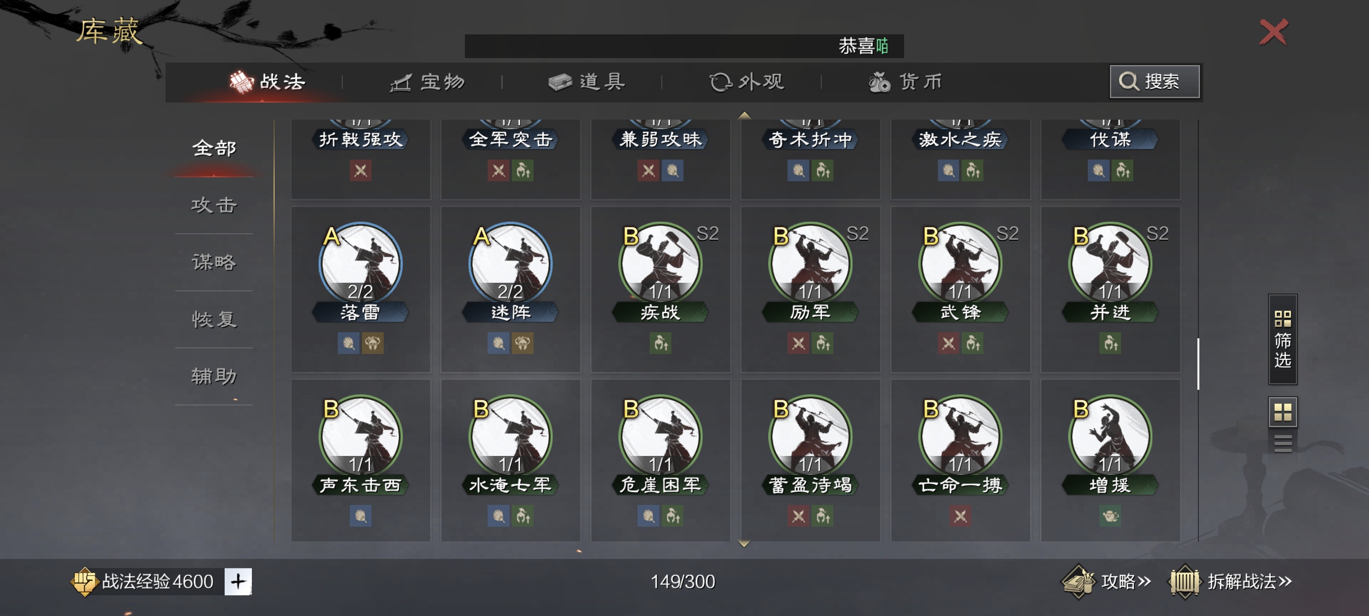This screenshot has height=616, width=1369.
Task: Click the list scrollbar thumb
Action: [1198, 364]
